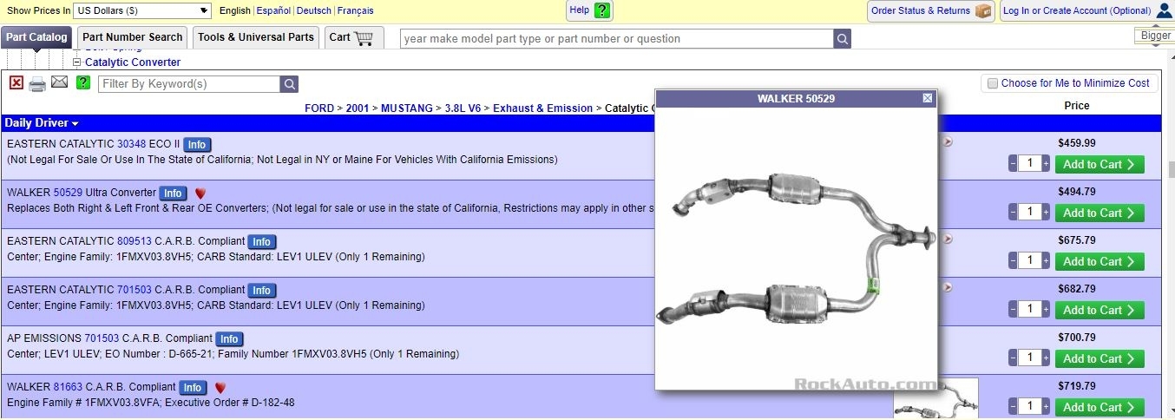
Task: Add the $719.79 Walker part to cart
Action: 1099,407
